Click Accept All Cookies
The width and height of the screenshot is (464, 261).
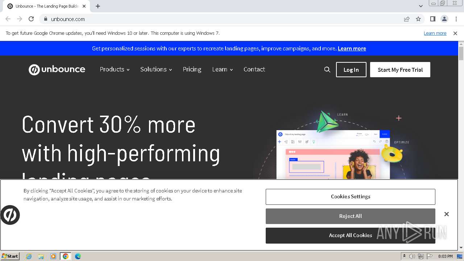coord(351,235)
